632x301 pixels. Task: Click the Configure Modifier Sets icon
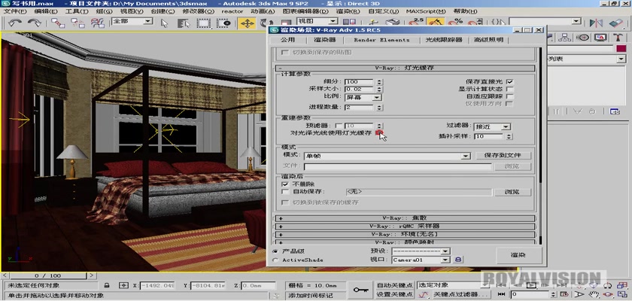pyautogui.click(x=615, y=111)
